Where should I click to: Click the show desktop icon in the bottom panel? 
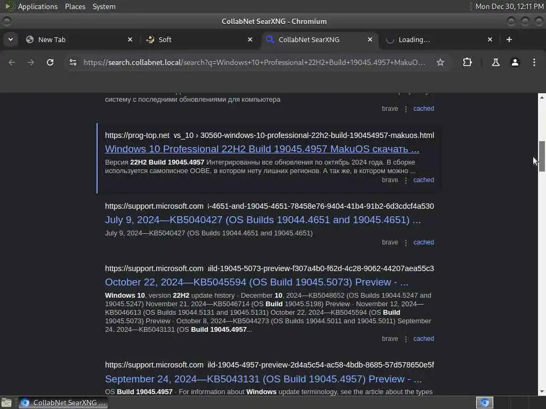pos(6,403)
